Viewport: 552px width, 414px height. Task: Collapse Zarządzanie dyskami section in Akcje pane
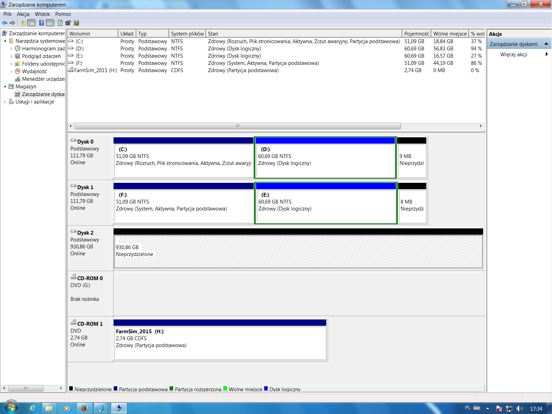click(x=546, y=44)
